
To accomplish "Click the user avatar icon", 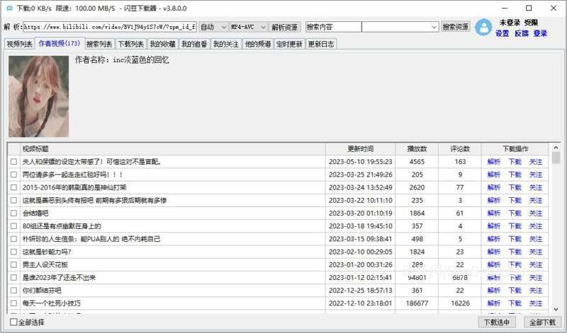I will click(483, 27).
